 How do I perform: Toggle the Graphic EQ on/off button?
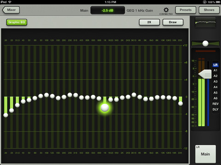click(x=17, y=22)
